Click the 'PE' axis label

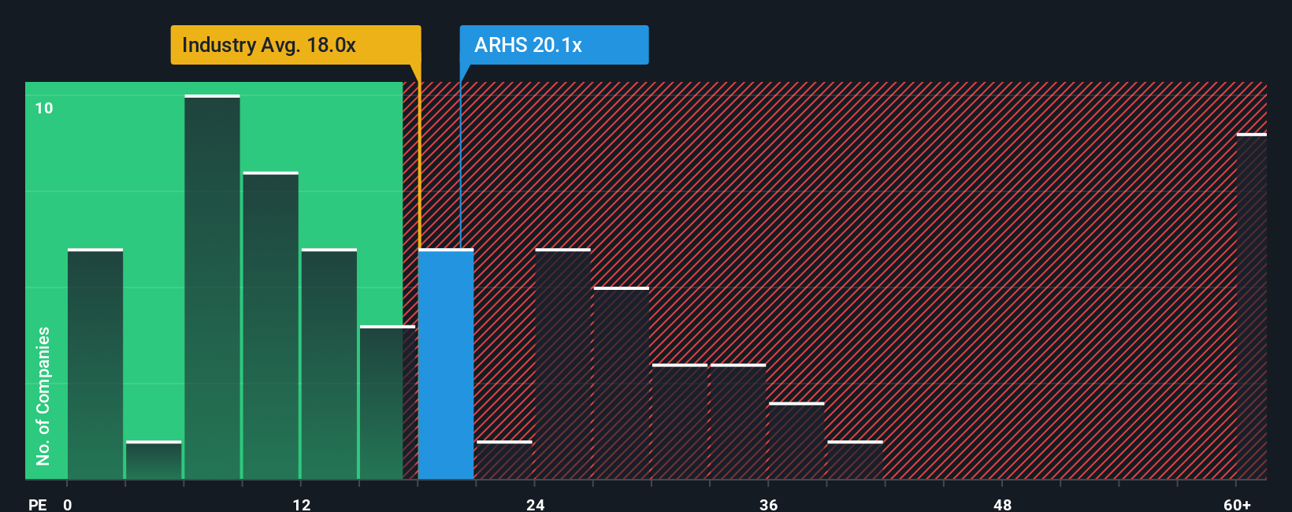37,504
